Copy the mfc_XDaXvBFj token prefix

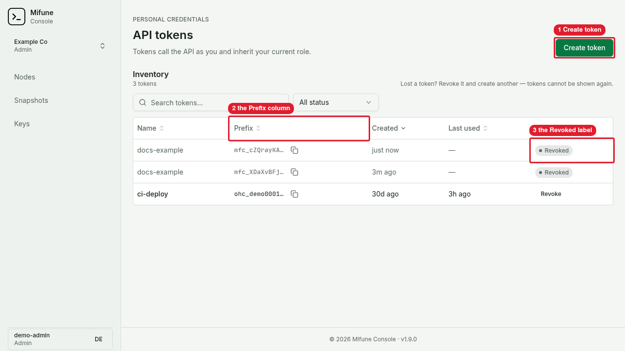[294, 172]
